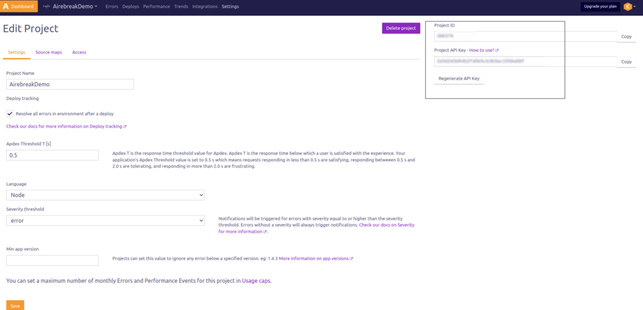The image size is (643, 310).
Task: Click the Save button
Action: (15, 306)
